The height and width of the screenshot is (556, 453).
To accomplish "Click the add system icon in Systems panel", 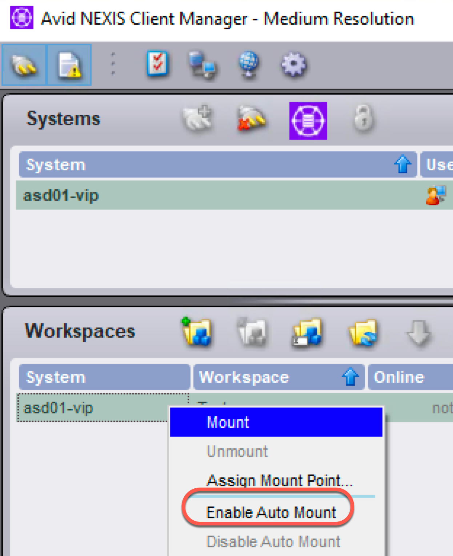I will 197,119.
